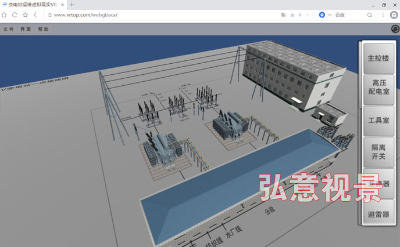
Task: Select the 避雷器 button
Action: (378, 214)
